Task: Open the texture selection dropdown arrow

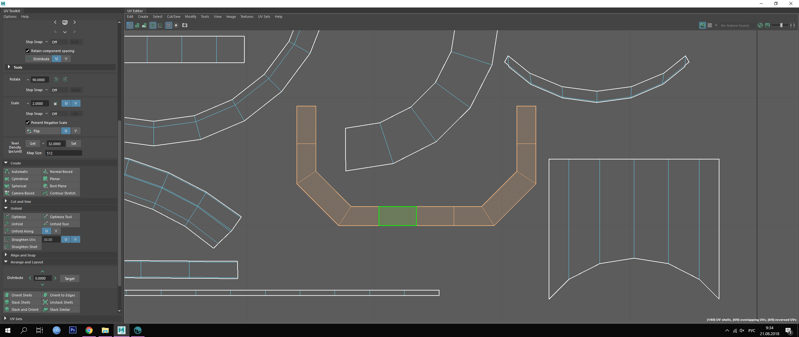Action: tap(716, 26)
